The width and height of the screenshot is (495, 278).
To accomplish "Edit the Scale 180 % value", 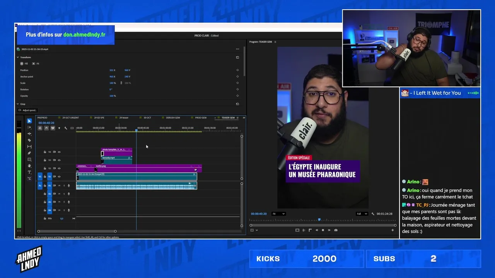I will (x=113, y=83).
